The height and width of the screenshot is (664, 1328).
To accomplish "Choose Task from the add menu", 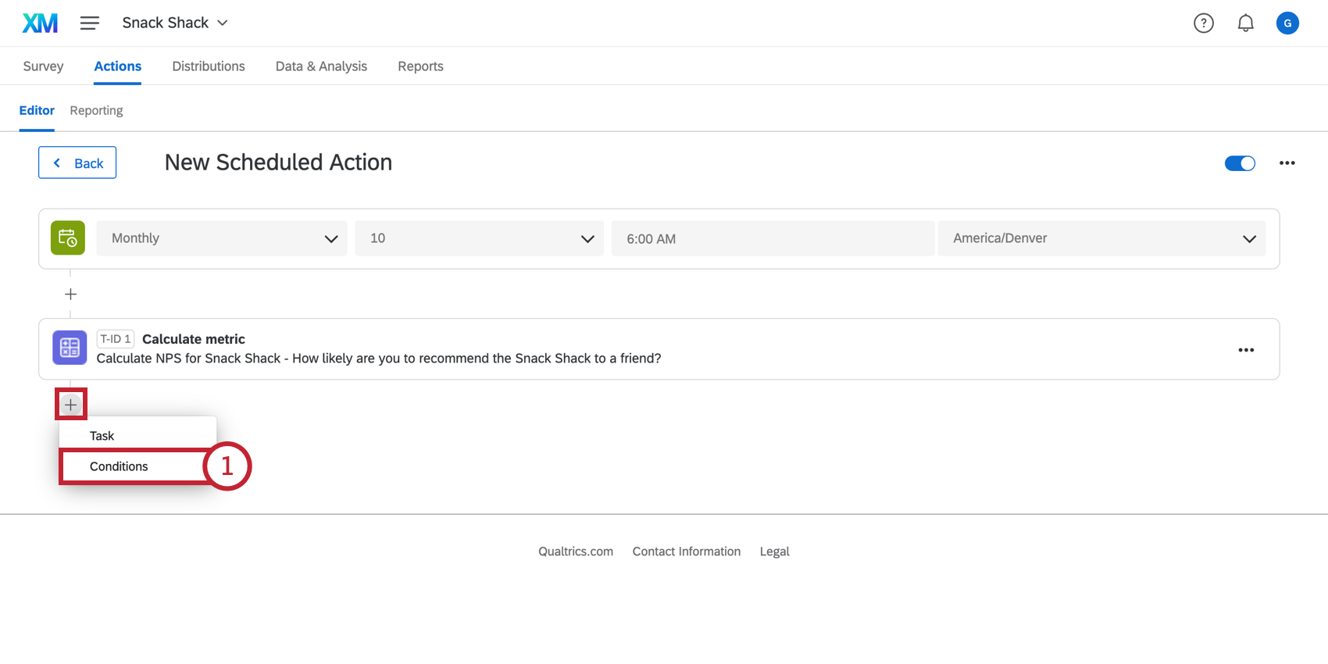I will pyautogui.click(x=137, y=436).
